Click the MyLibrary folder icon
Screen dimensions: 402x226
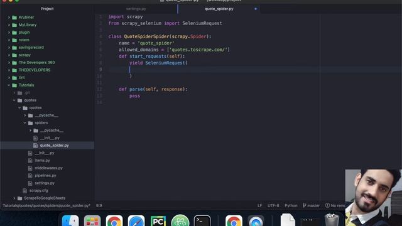click(x=14, y=25)
